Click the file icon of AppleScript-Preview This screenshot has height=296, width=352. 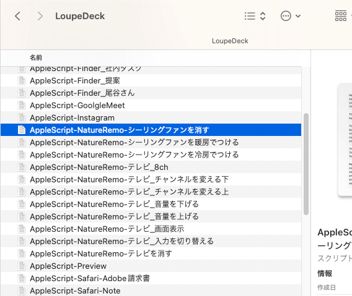[22, 266]
